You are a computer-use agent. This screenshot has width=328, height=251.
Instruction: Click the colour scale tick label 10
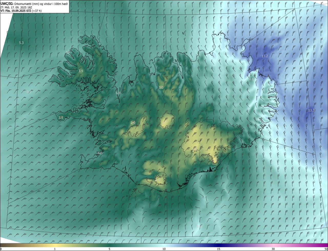(164, 249)
